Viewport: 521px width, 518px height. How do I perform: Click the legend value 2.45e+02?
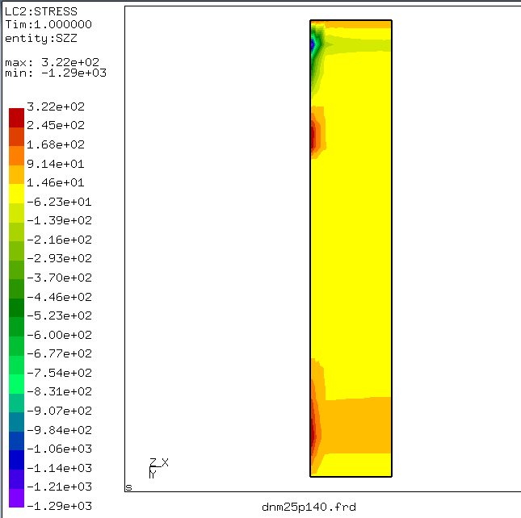click(x=56, y=125)
